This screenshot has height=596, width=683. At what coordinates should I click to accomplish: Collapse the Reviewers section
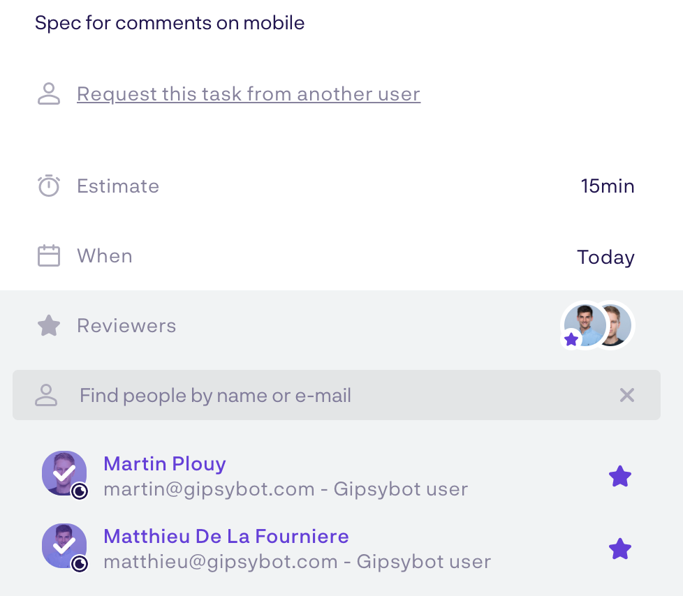[x=126, y=326]
